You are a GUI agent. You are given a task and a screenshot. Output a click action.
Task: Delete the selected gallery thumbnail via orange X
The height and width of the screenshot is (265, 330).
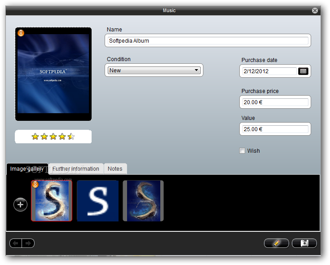[x=35, y=185]
